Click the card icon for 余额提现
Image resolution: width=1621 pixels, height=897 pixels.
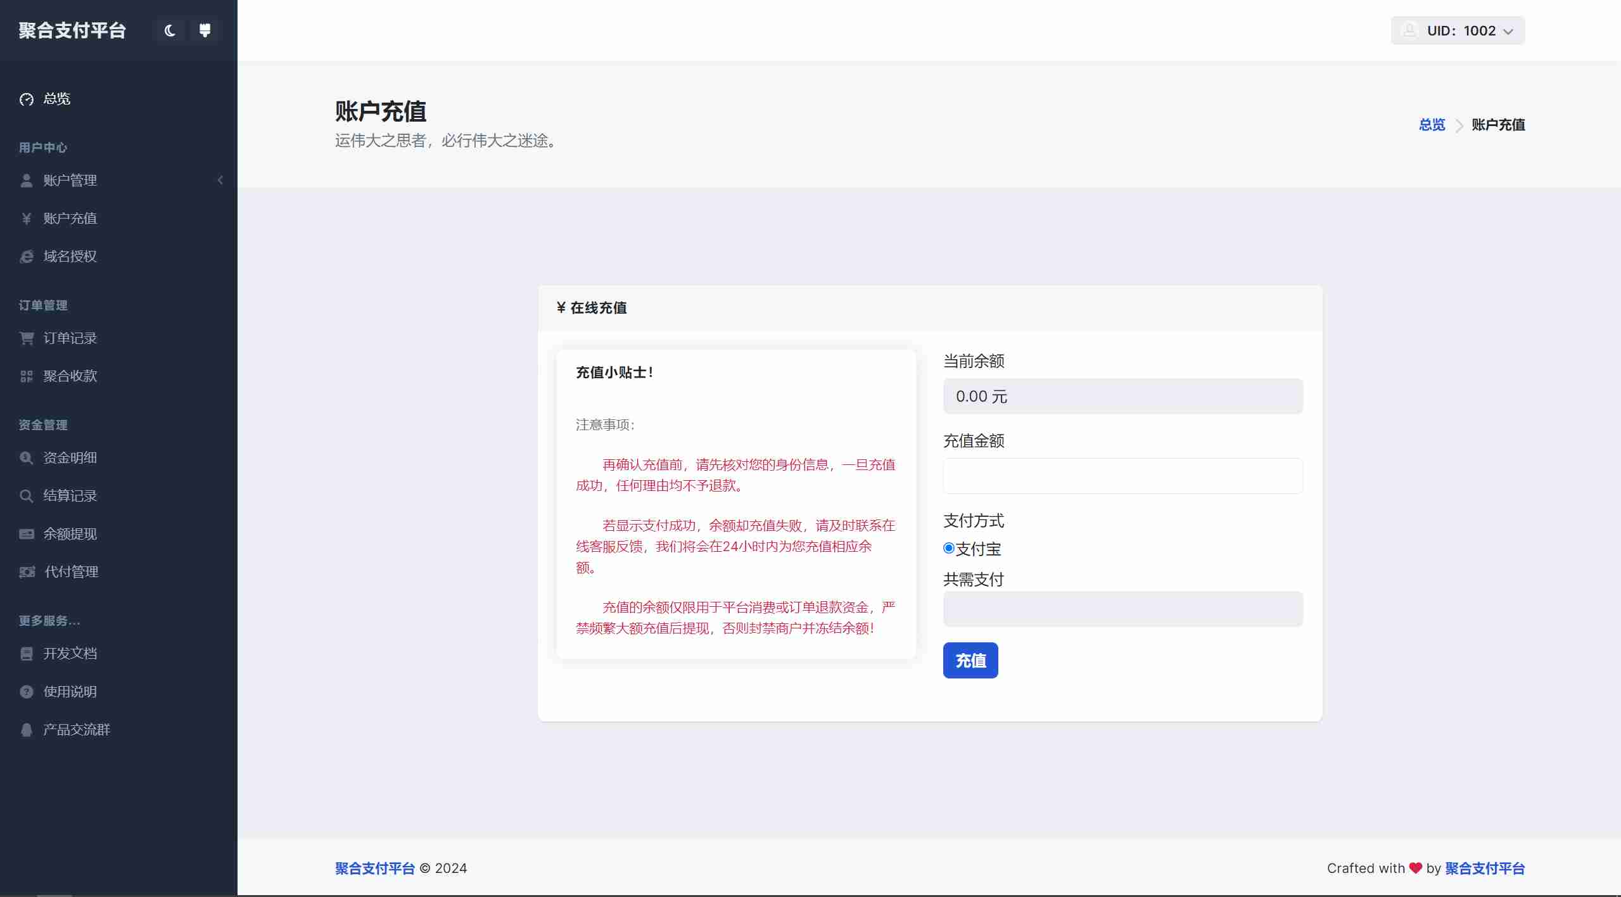[x=27, y=534]
